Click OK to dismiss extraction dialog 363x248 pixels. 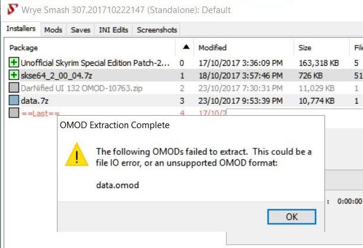click(x=292, y=217)
